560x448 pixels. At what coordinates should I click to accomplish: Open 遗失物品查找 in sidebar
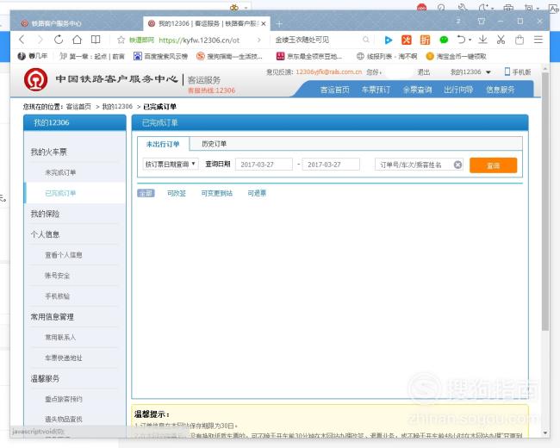coord(63,419)
